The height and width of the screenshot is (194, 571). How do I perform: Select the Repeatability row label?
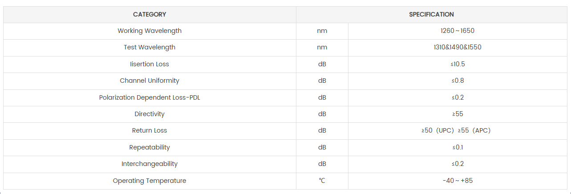tap(150, 147)
